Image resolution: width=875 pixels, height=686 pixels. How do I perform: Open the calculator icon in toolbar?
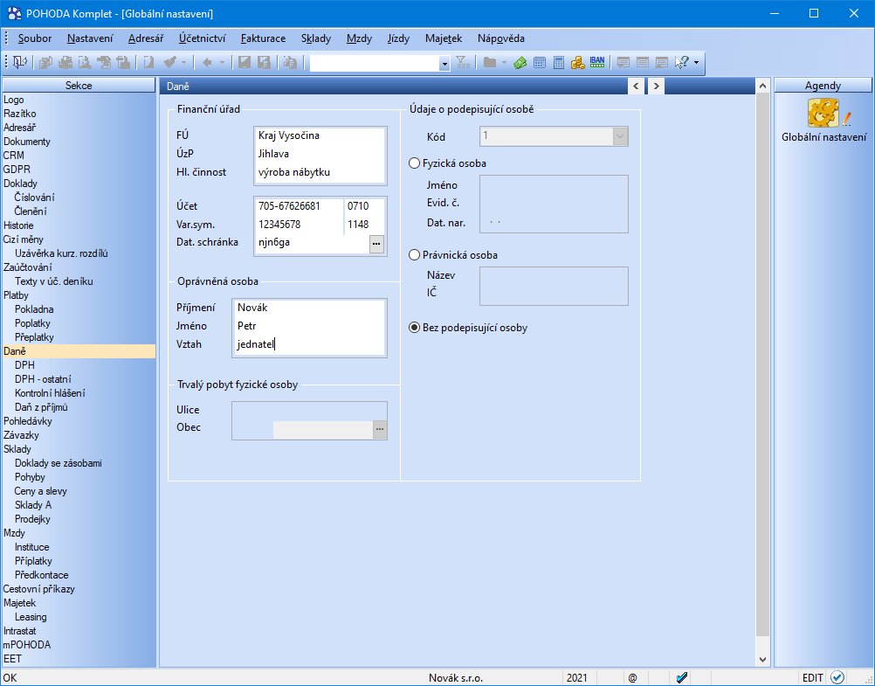[x=559, y=62]
